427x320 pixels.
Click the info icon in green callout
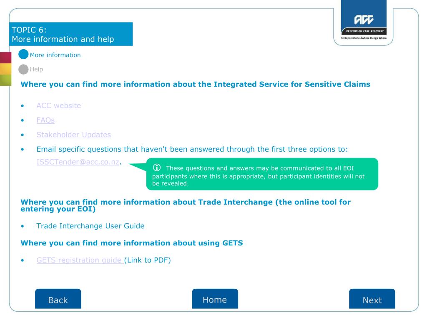pyautogui.click(x=157, y=167)
